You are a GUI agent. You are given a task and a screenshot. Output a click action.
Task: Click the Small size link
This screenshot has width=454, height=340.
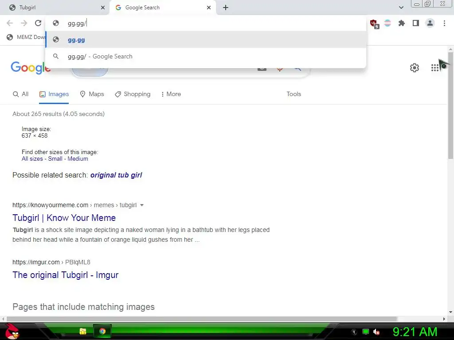(55, 159)
